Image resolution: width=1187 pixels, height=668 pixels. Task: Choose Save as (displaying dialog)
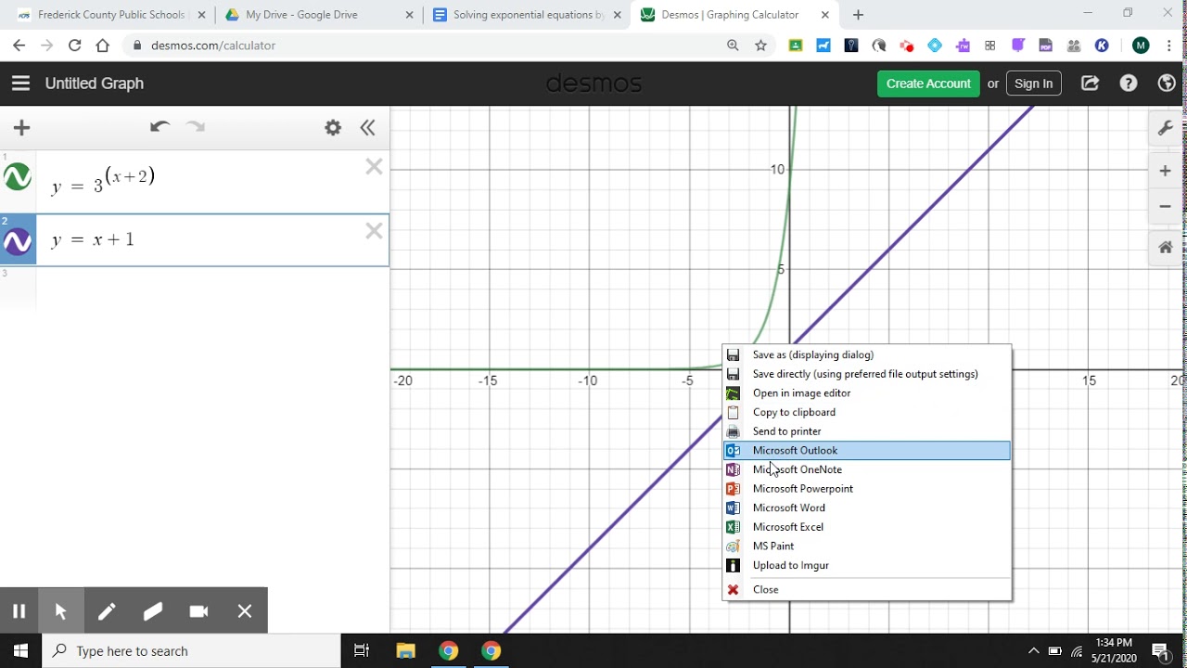coord(867,354)
